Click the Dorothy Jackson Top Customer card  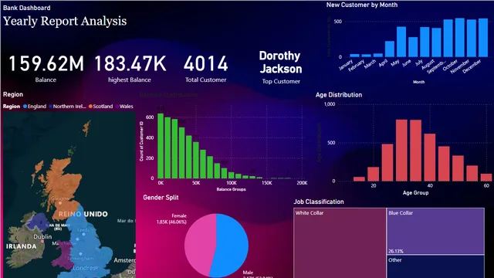[280, 67]
